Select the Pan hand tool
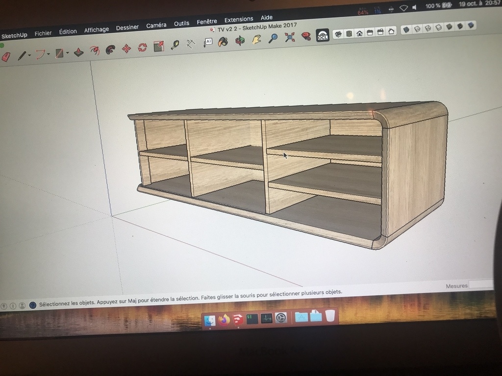Screen dimensions: 502x376 256,39
